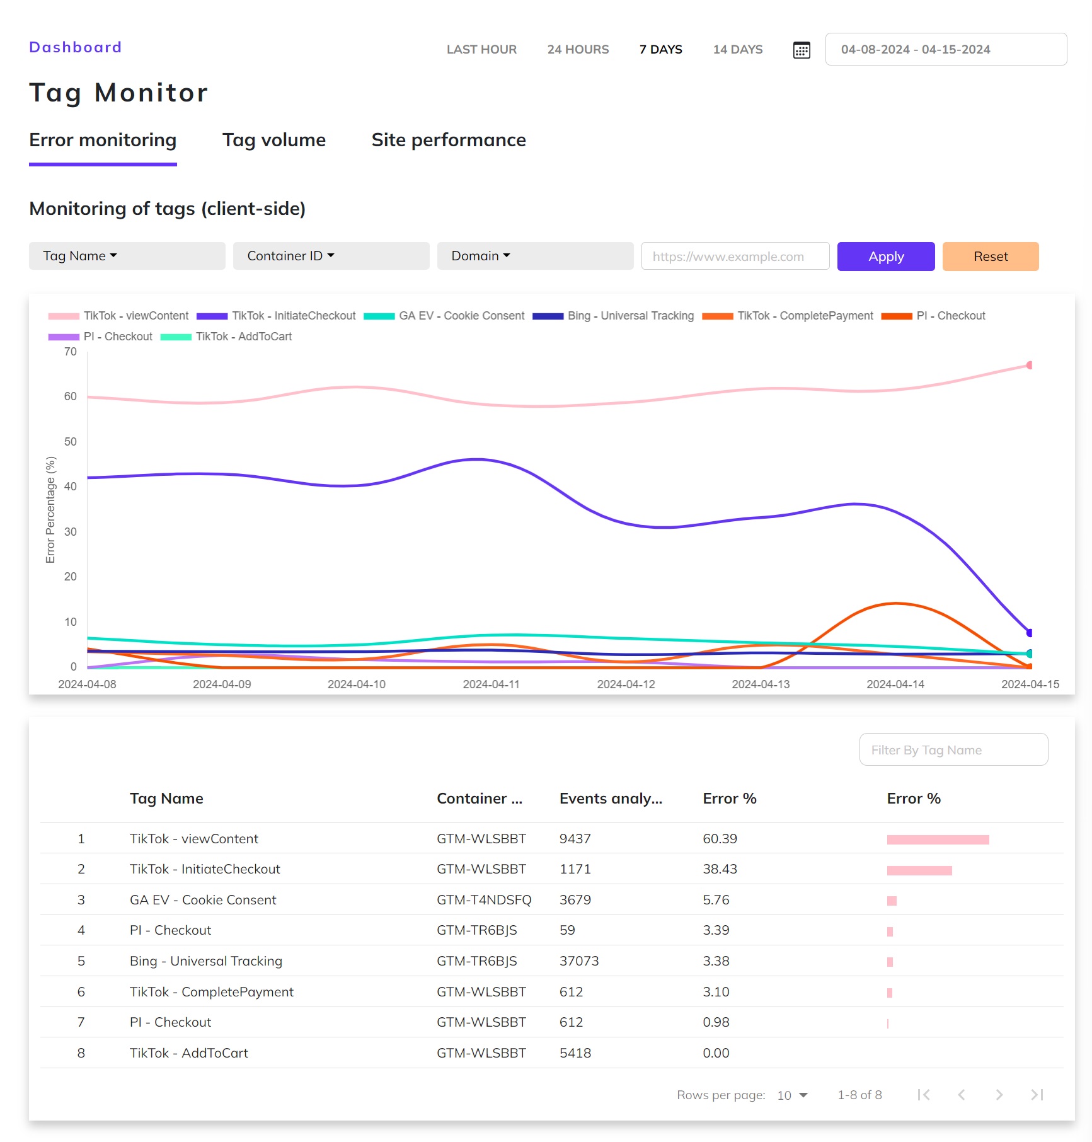Select the 7 DAYS time range
This screenshot has height=1142, width=1092.
point(661,49)
